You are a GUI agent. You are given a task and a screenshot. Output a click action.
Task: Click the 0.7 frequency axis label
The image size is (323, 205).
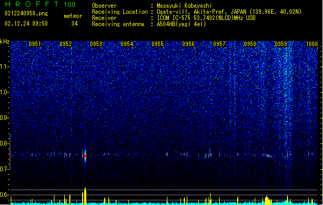click(x=5, y=169)
